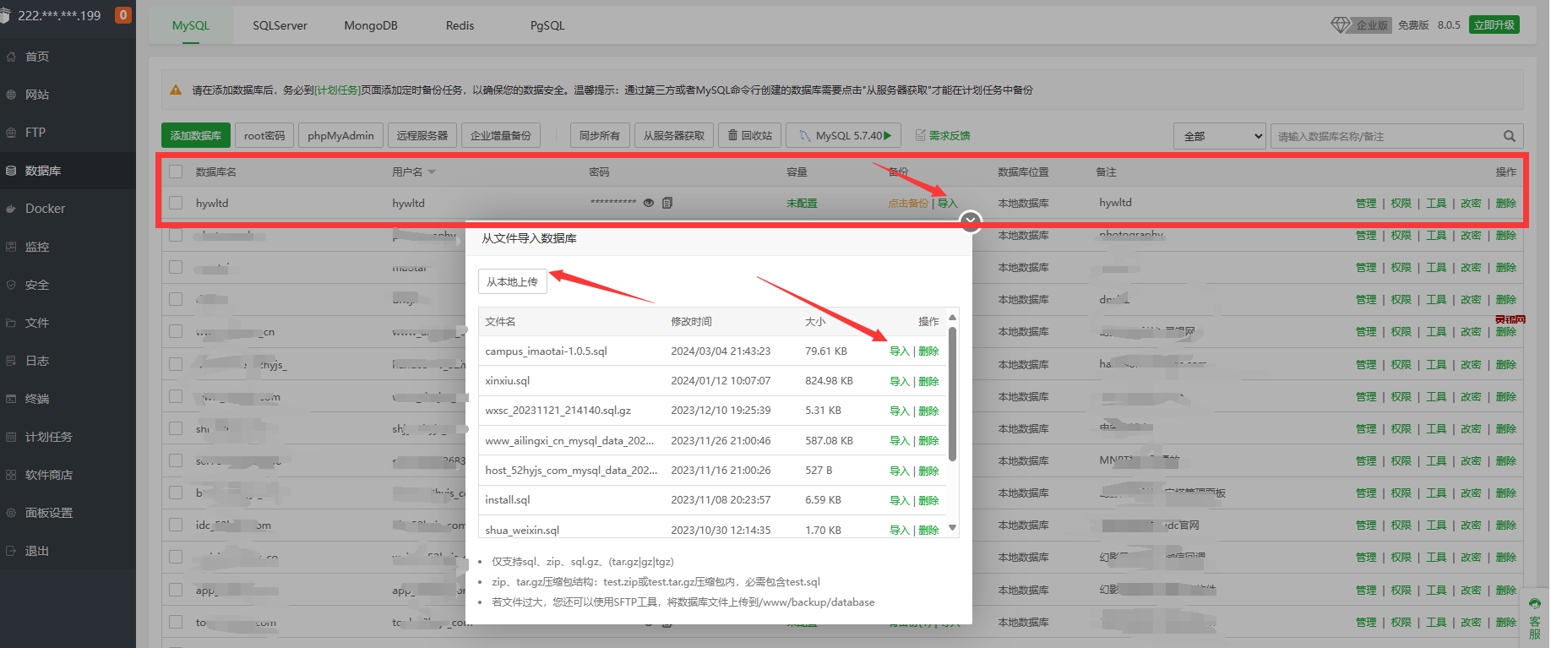
Task: Open the MySQL 5.7.40 service status
Action: click(x=845, y=136)
